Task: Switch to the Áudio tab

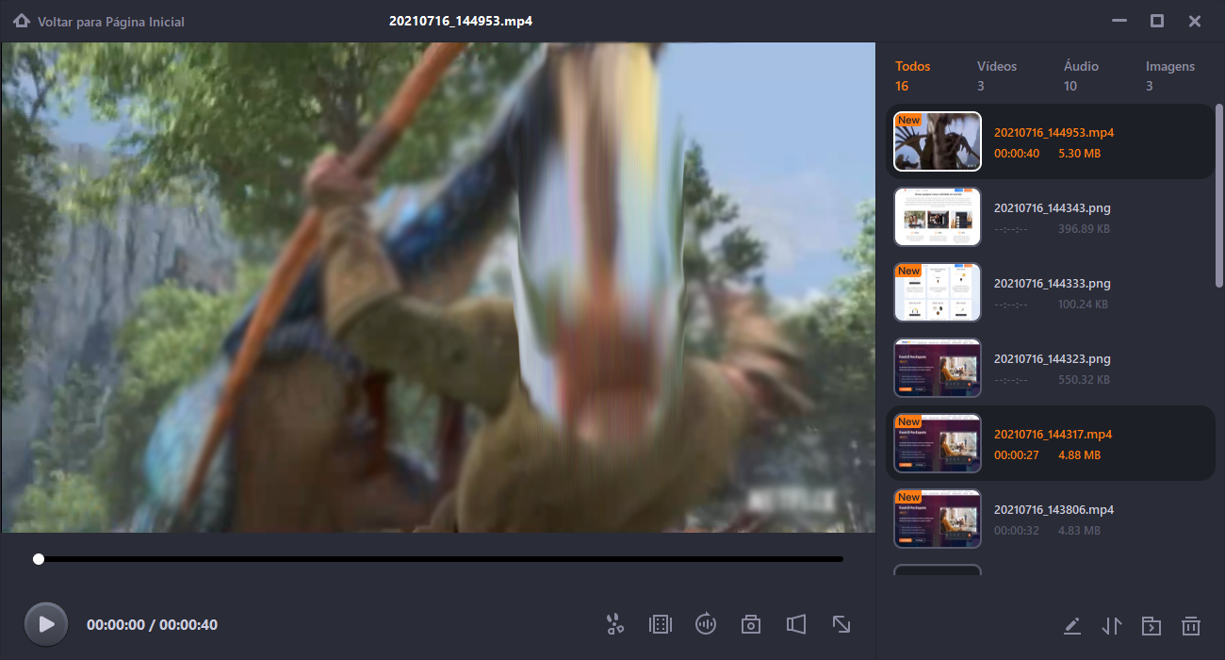Action: pos(1081,75)
